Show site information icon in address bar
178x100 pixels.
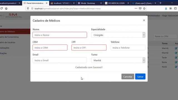tap(32, 8)
